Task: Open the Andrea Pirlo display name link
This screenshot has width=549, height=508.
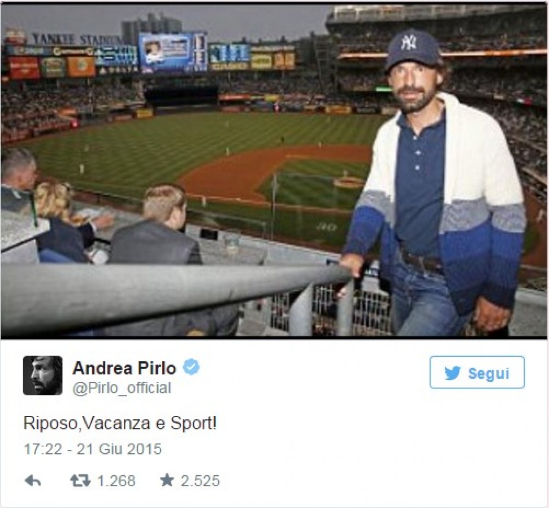Action: coord(124,368)
